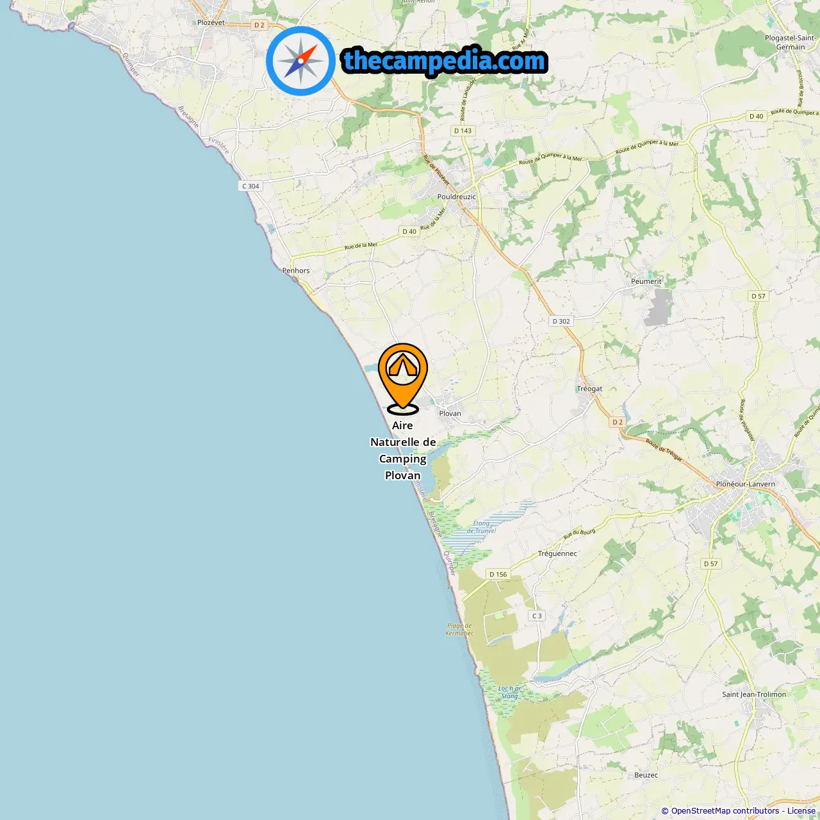820x820 pixels.
Task: Click the License link in attribution
Action: [x=801, y=811]
